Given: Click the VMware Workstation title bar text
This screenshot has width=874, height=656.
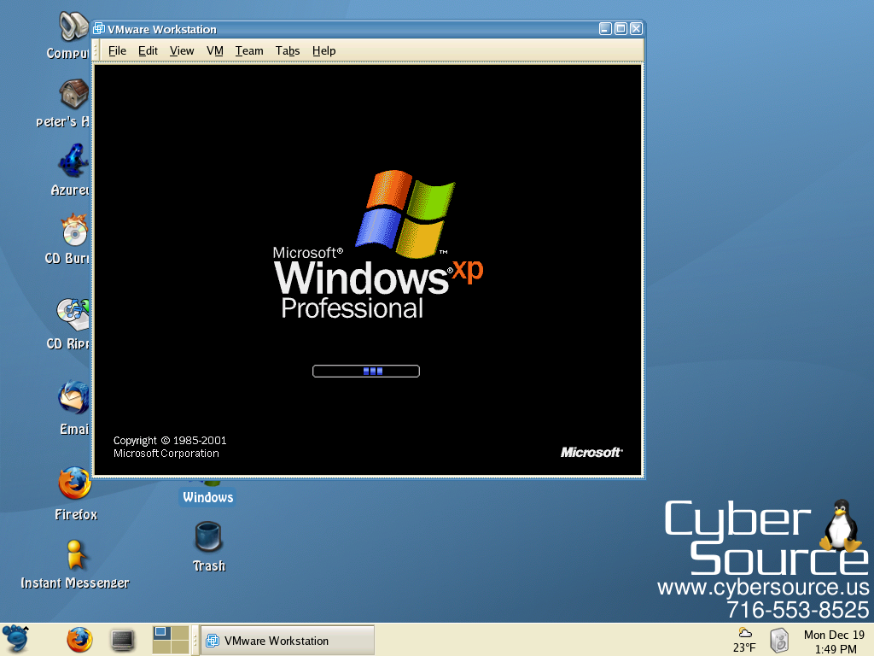Looking at the screenshot, I should tap(161, 29).
